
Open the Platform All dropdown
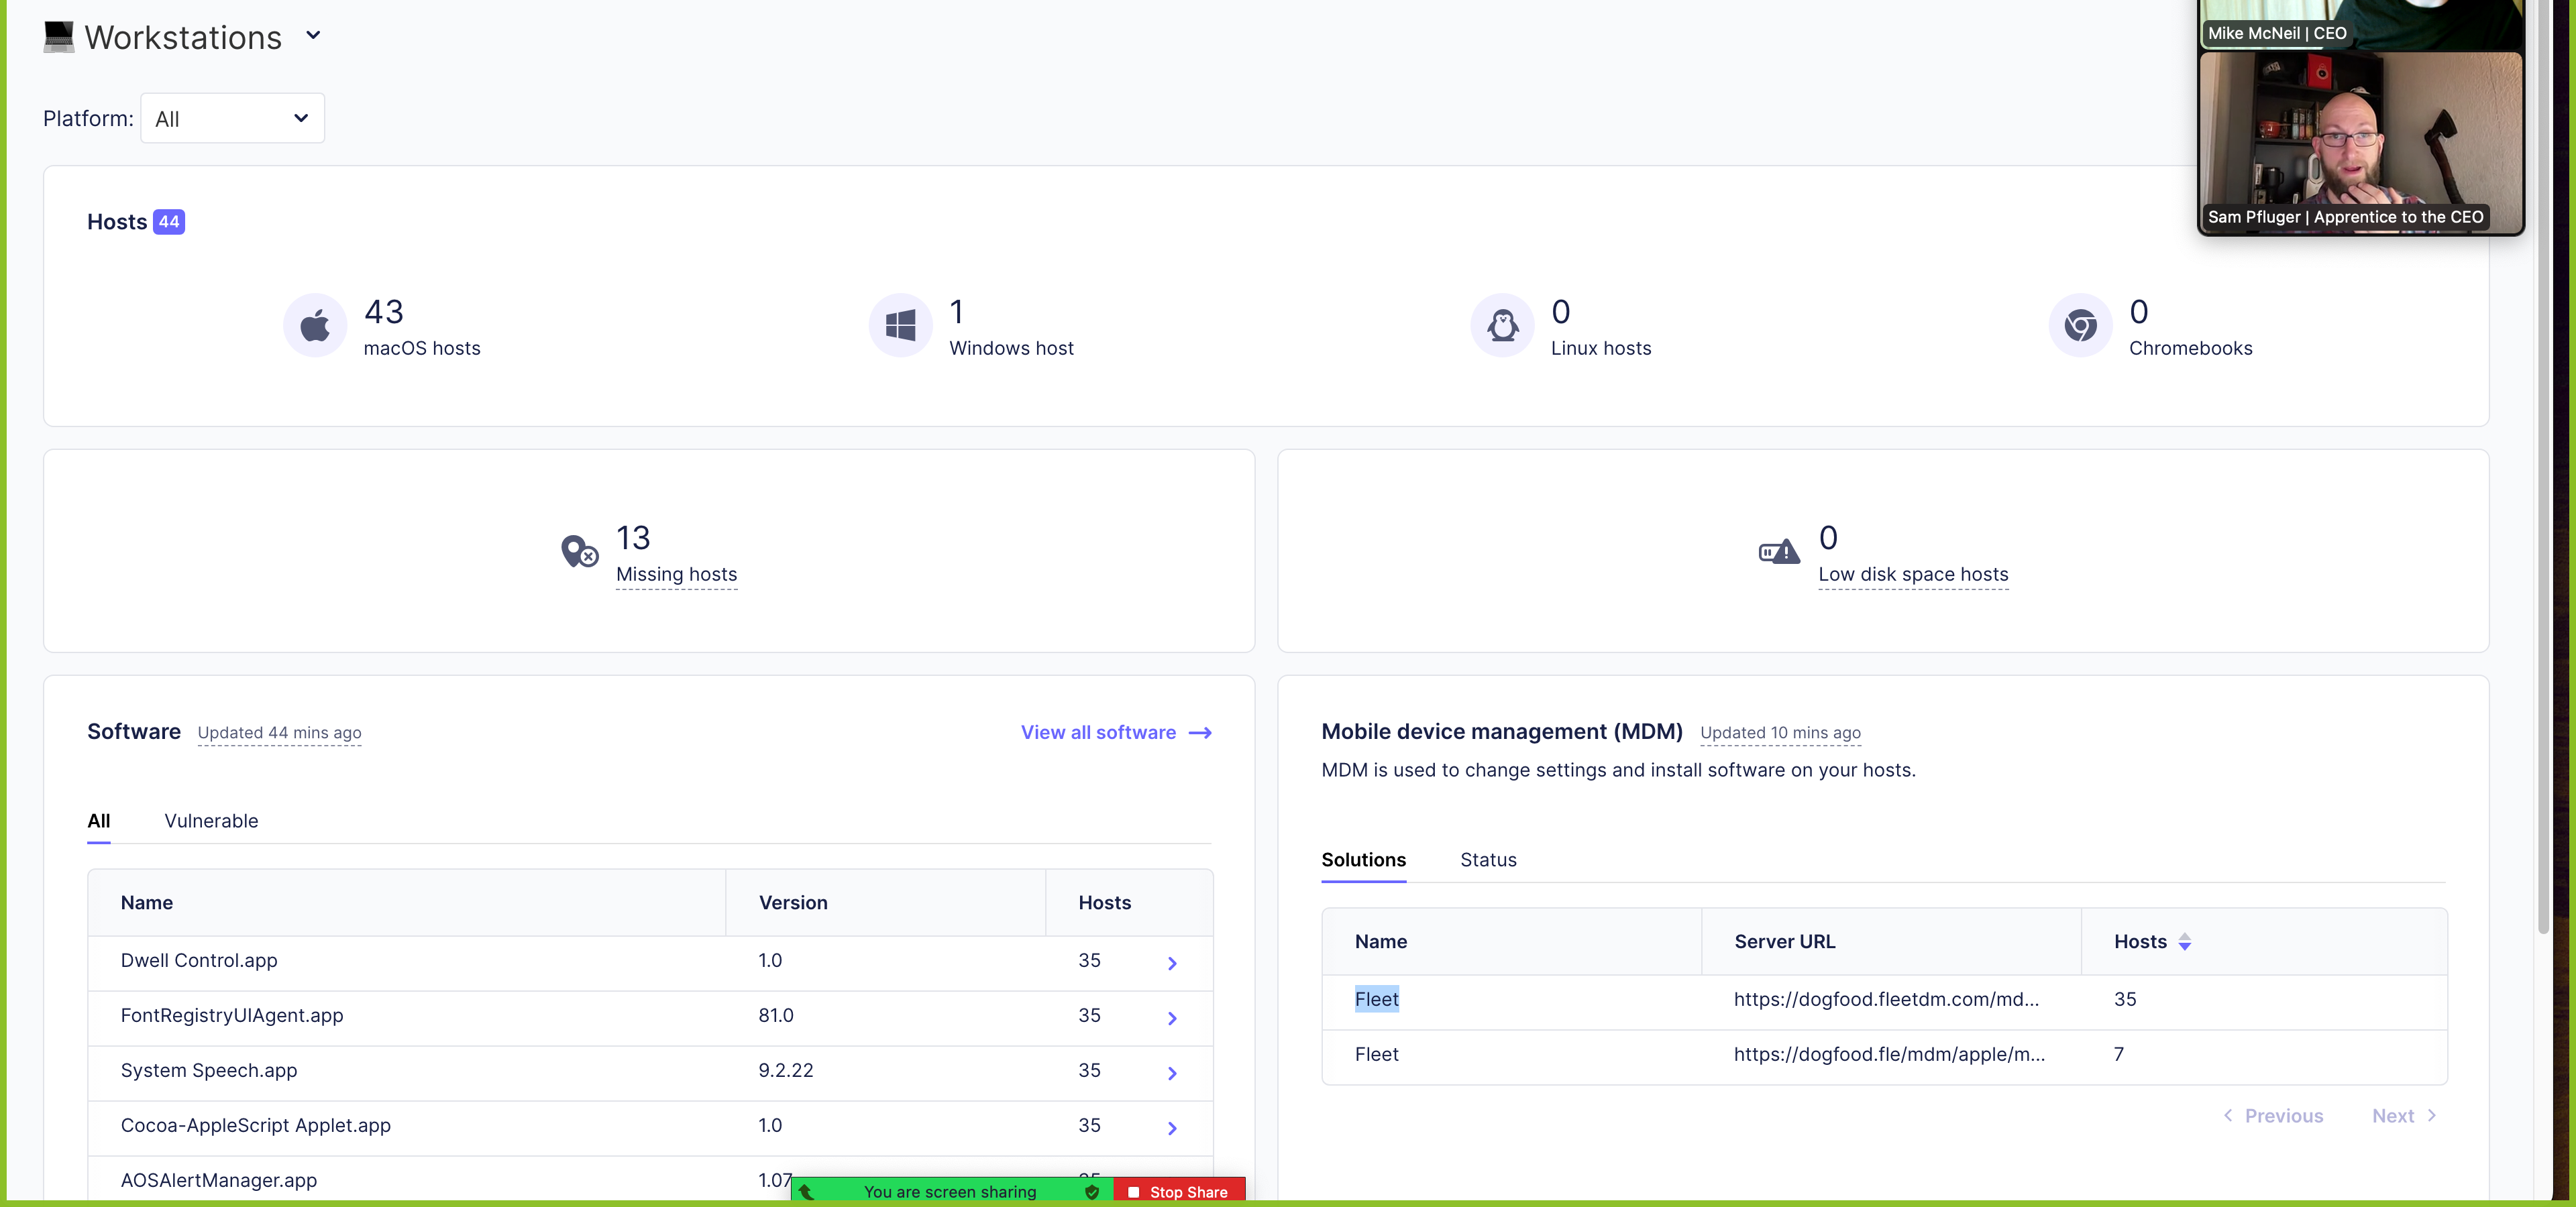[232, 119]
